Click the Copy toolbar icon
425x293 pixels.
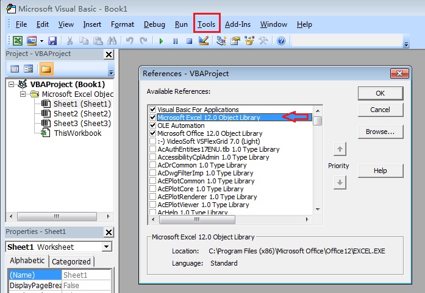(x=84, y=41)
